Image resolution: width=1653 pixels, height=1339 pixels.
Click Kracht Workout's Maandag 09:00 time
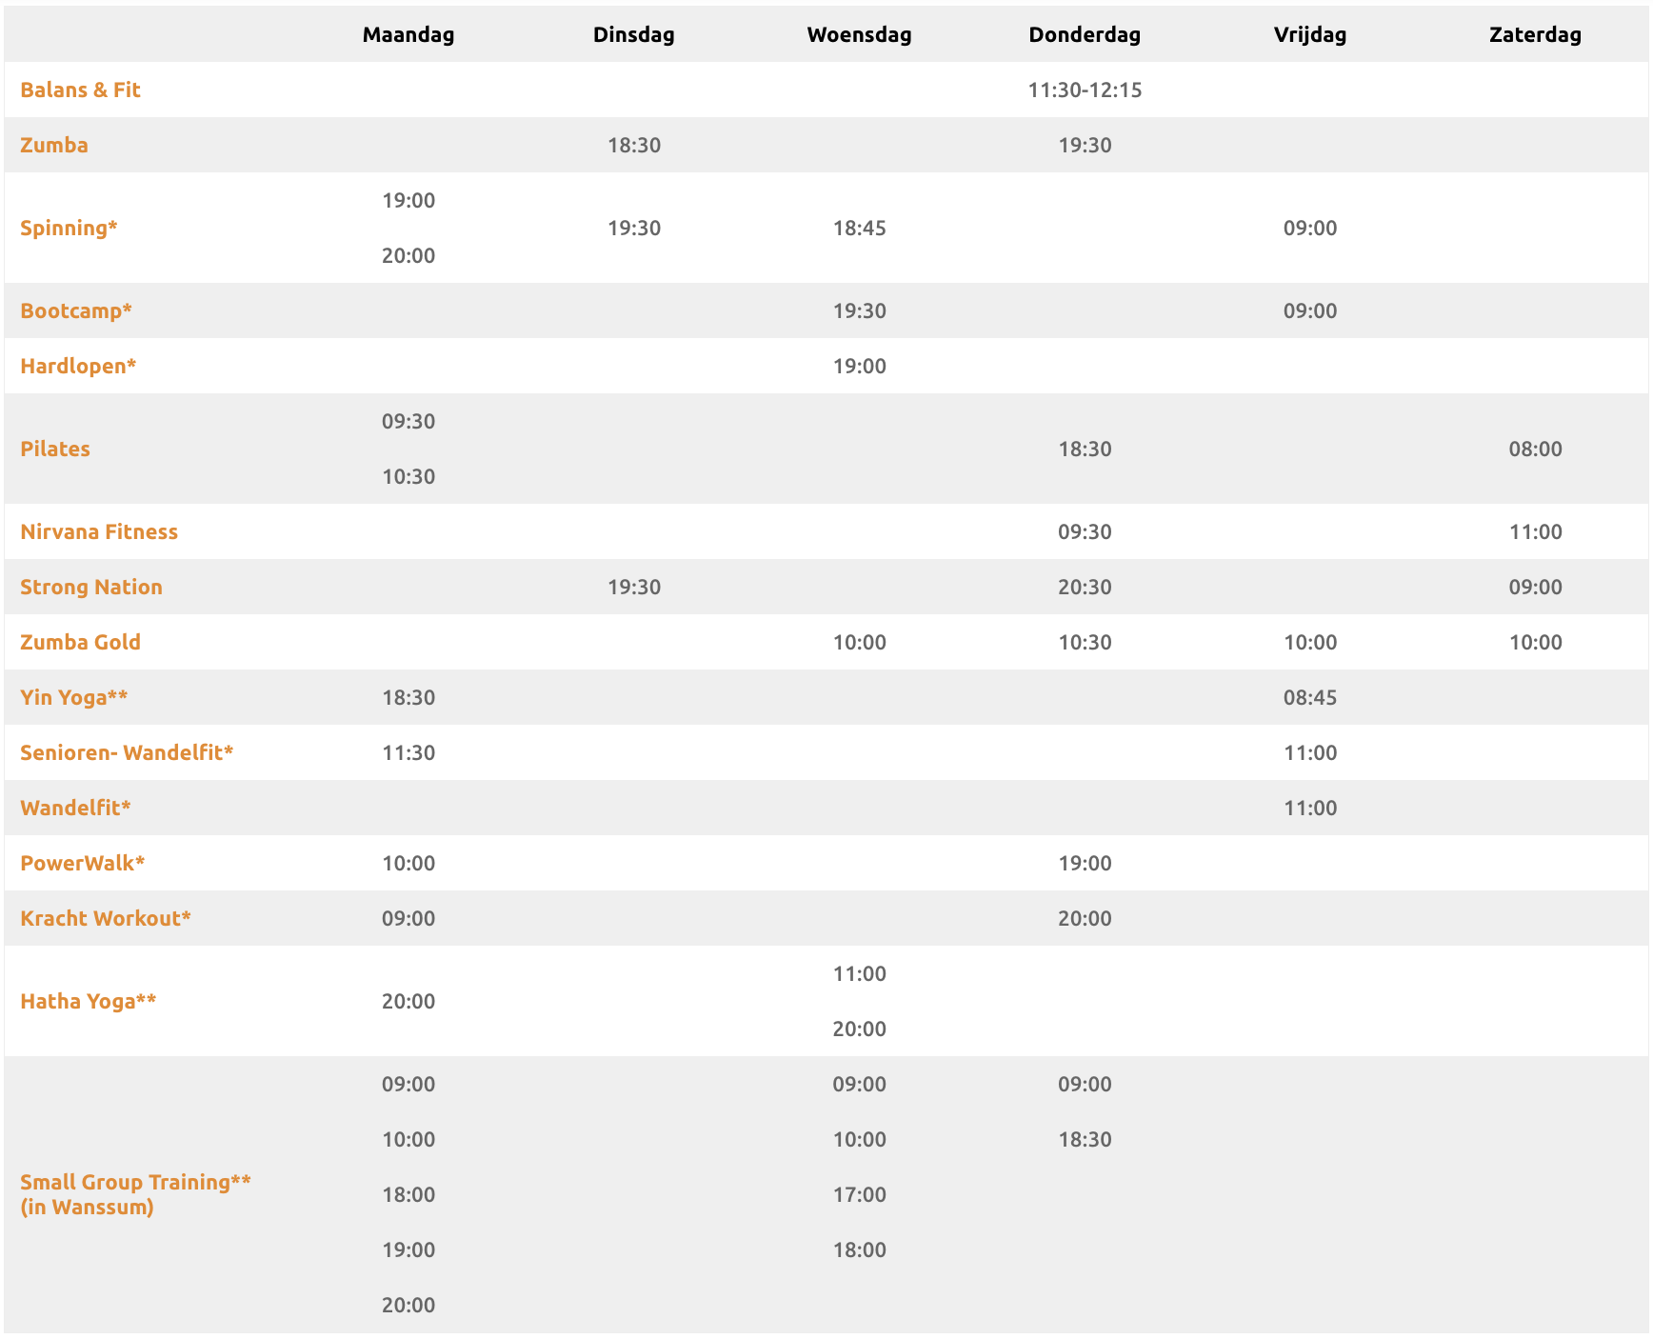point(408,919)
